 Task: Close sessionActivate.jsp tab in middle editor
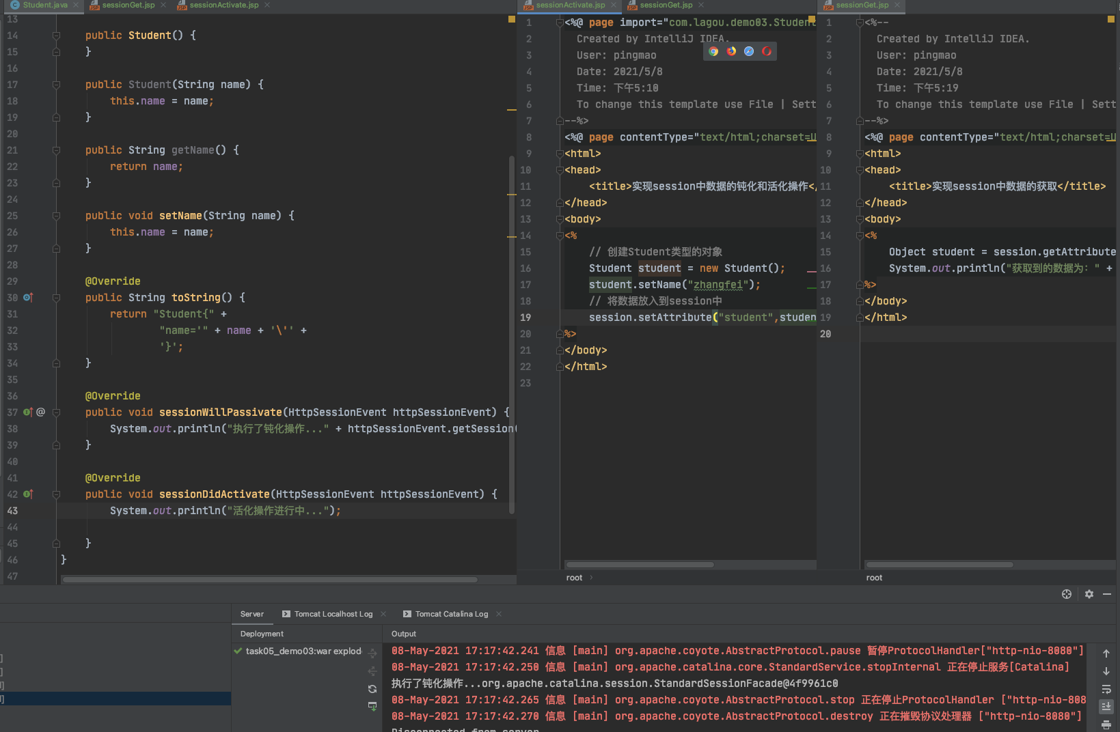coord(613,5)
